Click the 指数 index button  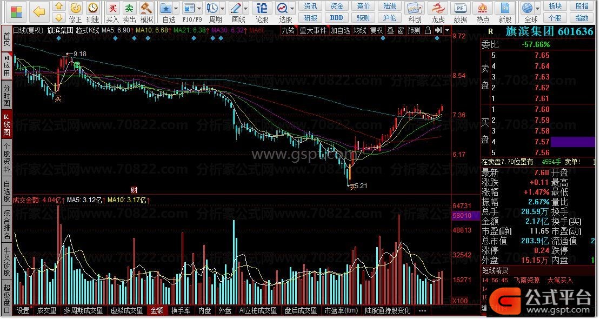(582, 18)
